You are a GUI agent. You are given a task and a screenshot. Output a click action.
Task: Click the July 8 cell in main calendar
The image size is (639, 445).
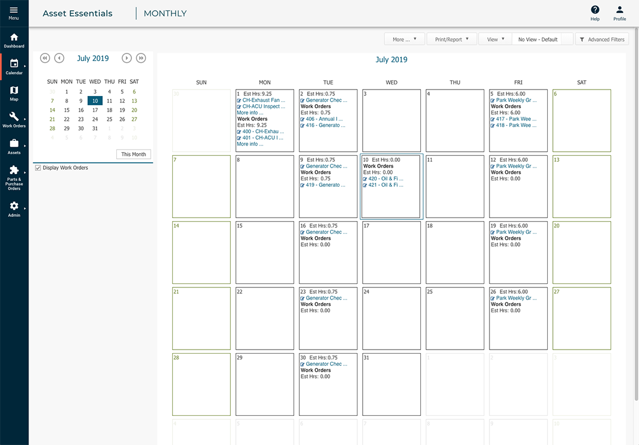[x=265, y=186]
